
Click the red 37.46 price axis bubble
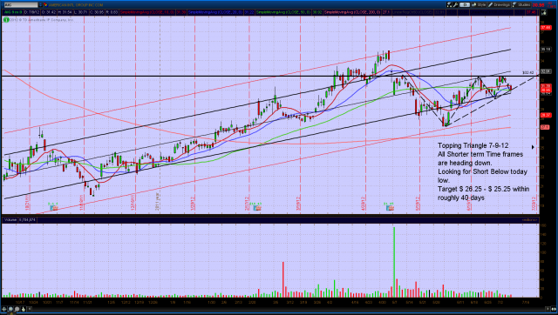546,28
